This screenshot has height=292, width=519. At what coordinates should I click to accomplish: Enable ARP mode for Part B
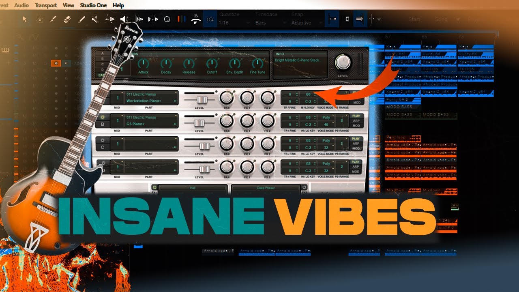tap(356, 121)
